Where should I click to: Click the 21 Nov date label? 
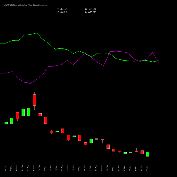[x=90, y=169]
